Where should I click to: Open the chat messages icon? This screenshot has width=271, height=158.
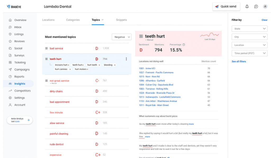256,7
